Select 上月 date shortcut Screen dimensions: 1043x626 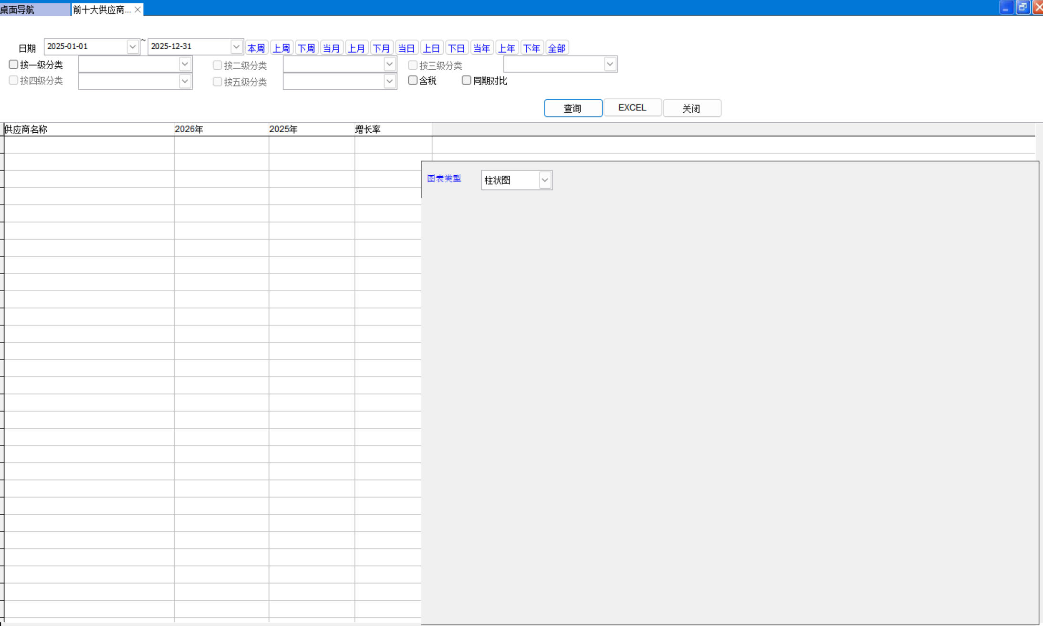[x=356, y=48]
